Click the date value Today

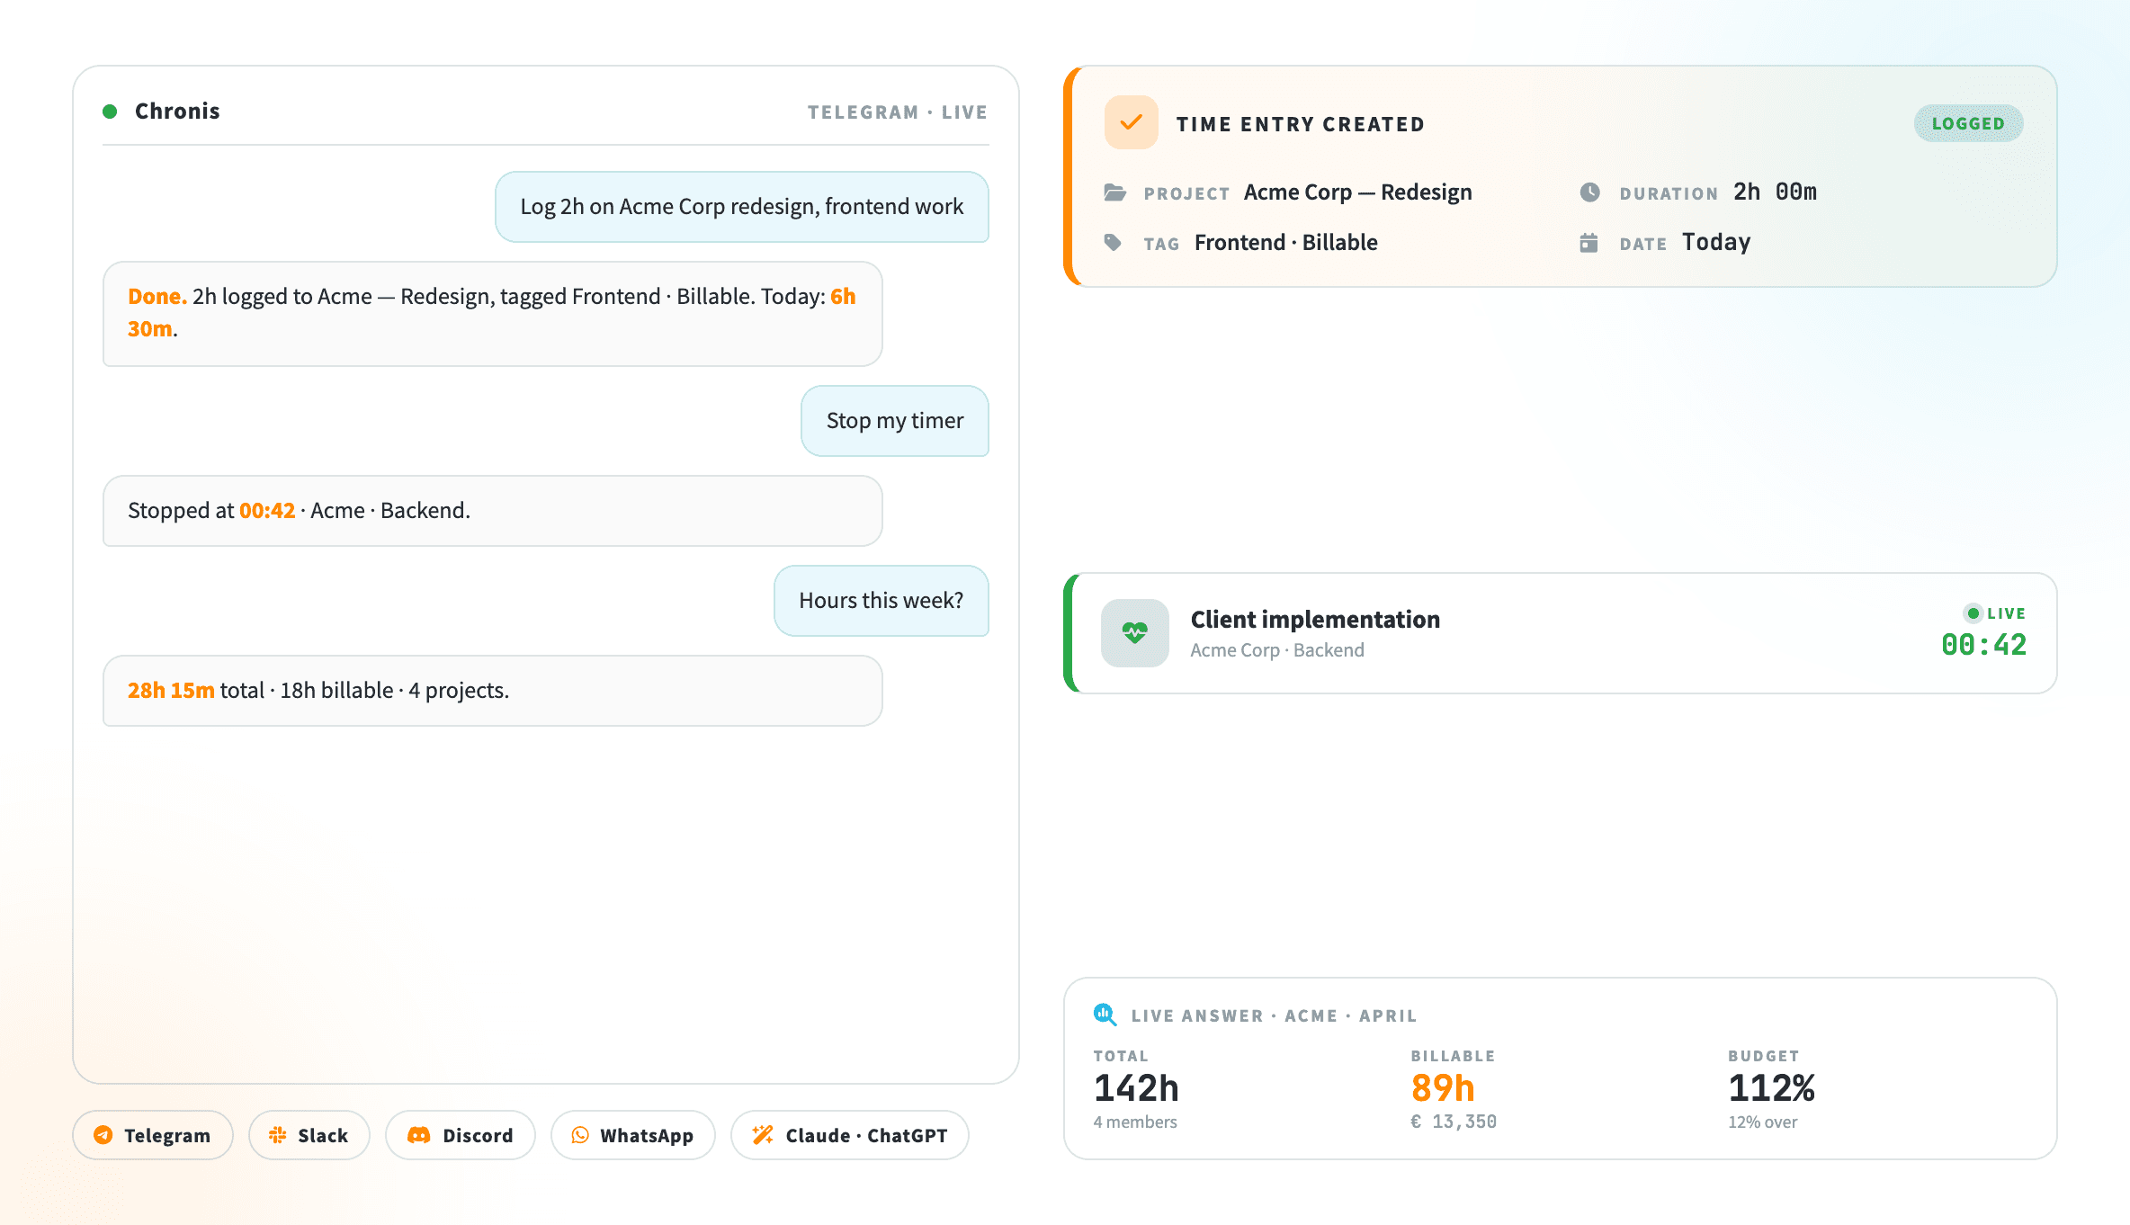1716,243
